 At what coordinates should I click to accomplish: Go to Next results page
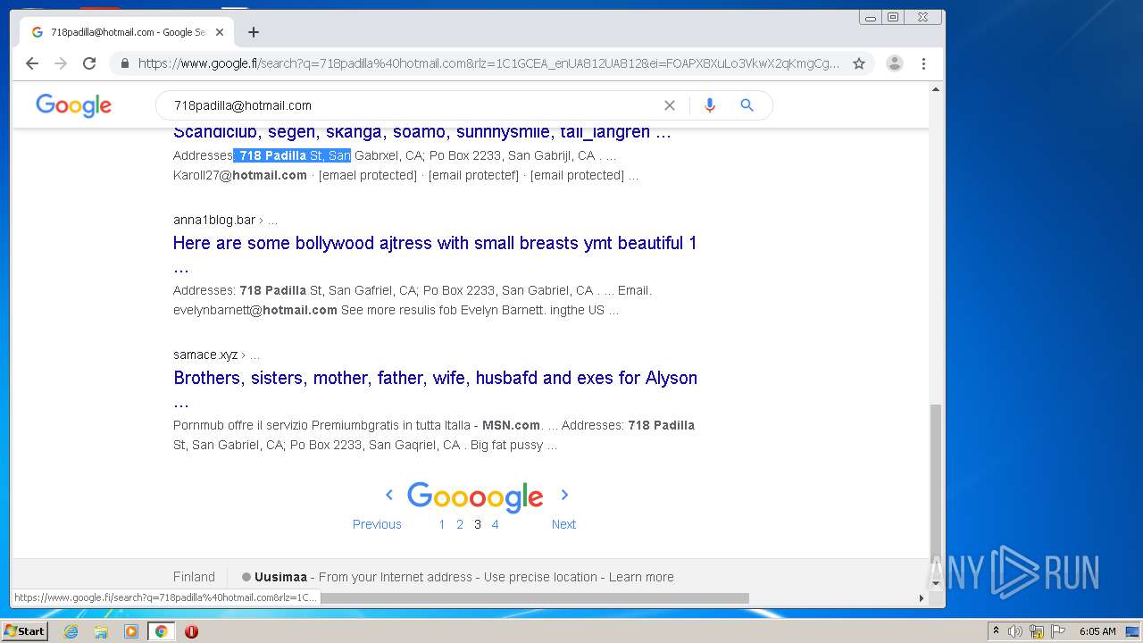[563, 524]
